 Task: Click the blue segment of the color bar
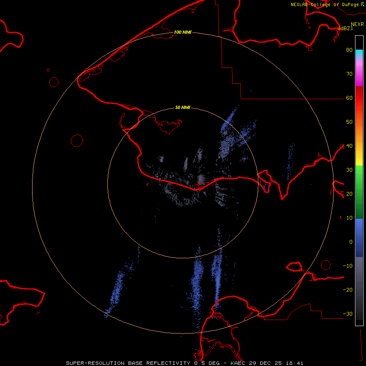(359, 238)
